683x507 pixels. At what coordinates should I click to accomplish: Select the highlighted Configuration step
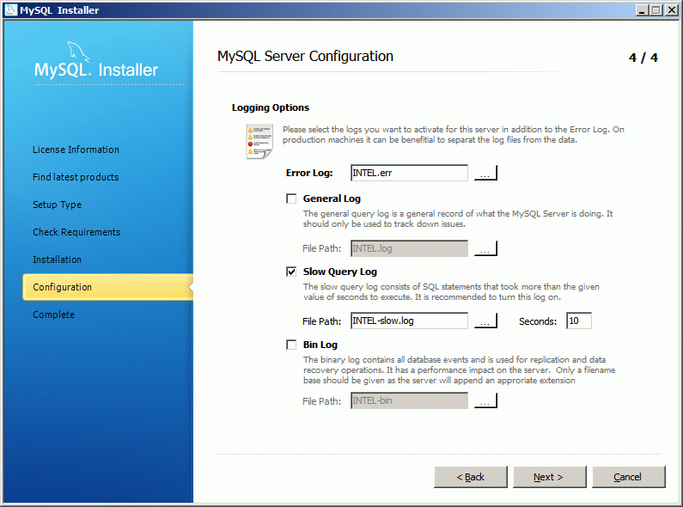coord(107,287)
